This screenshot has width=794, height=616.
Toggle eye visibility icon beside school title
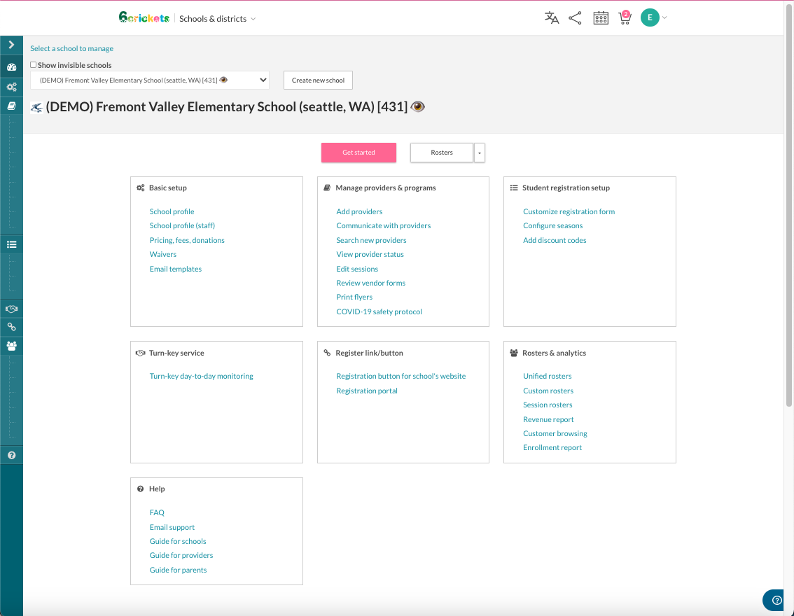[x=418, y=106]
